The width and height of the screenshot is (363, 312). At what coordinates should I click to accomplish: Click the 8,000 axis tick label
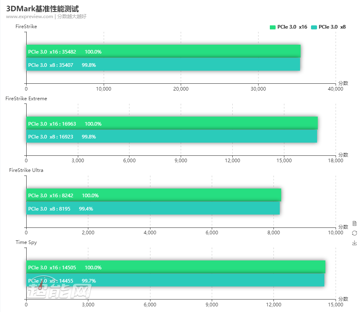coord(273,233)
